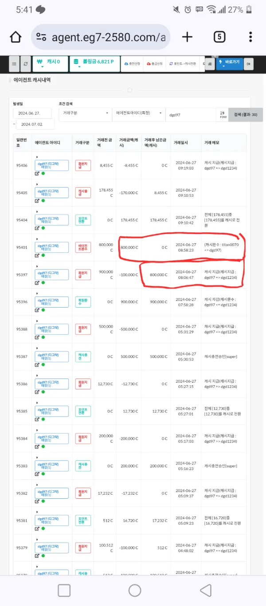This screenshot has width=266, height=606.
Task: Open a new browser tab with plus icon
Action: [188, 37]
